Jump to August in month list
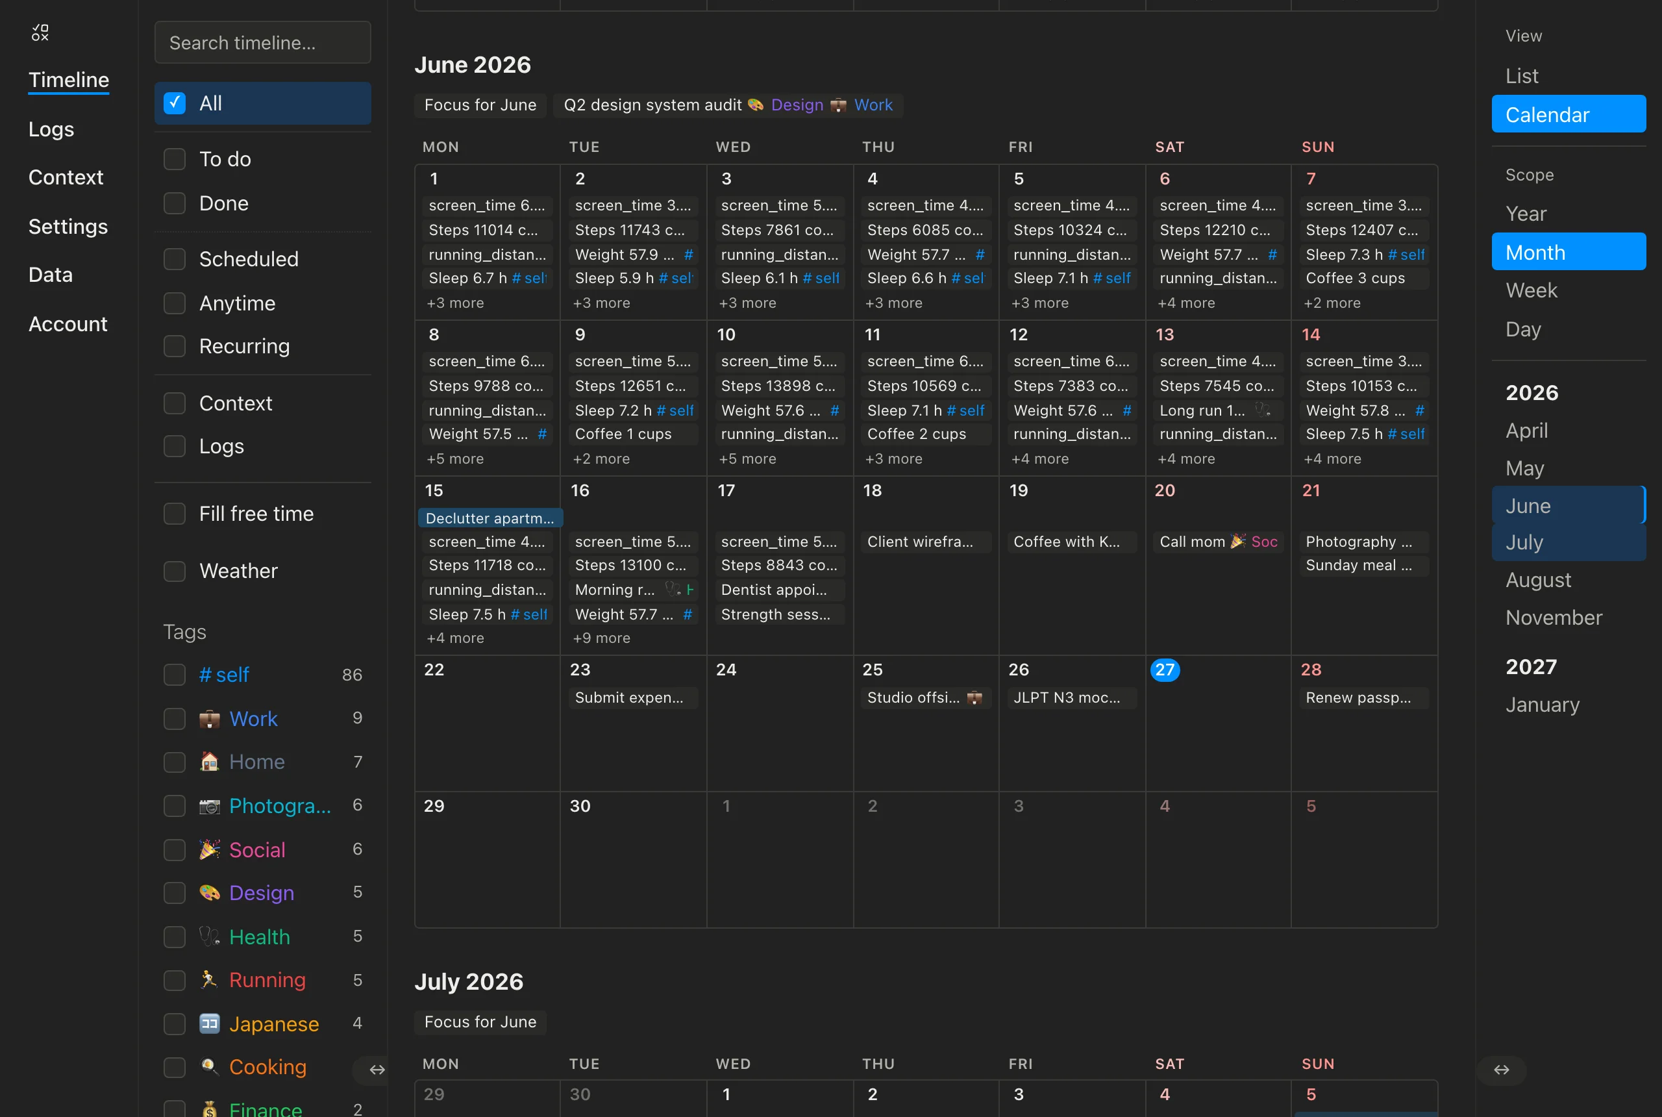1662x1117 pixels. point(1569,580)
